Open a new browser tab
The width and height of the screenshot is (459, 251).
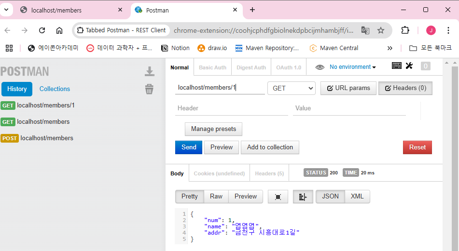[252, 10]
